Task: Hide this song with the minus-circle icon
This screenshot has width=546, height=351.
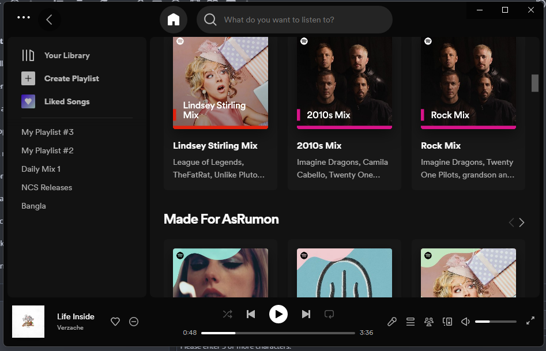Action: 134,322
